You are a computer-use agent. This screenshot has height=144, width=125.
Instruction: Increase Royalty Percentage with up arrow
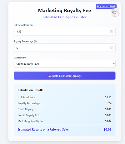coord(111,47)
